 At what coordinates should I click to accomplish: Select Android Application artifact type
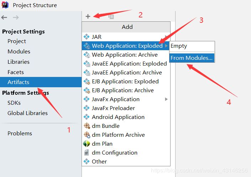(118, 117)
